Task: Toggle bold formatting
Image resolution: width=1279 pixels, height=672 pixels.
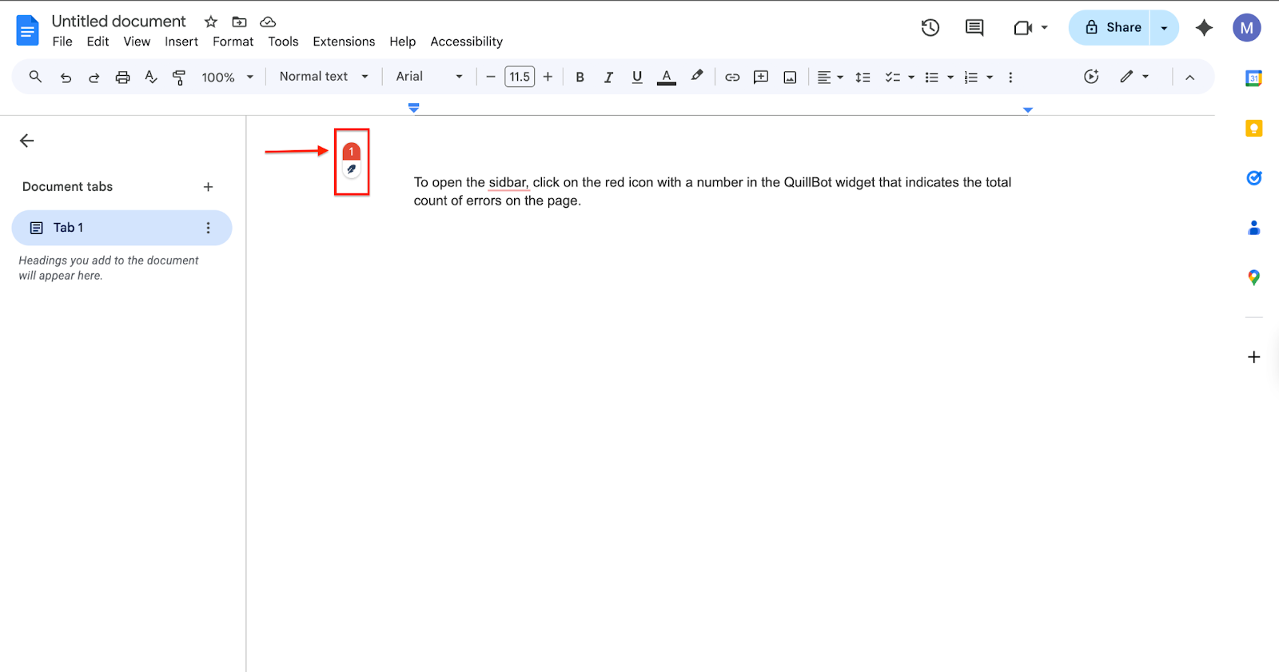Action: pyautogui.click(x=580, y=78)
